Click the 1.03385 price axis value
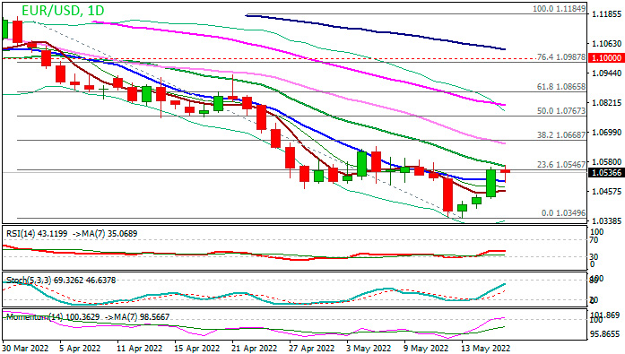The image size is (625, 354). pos(607,221)
